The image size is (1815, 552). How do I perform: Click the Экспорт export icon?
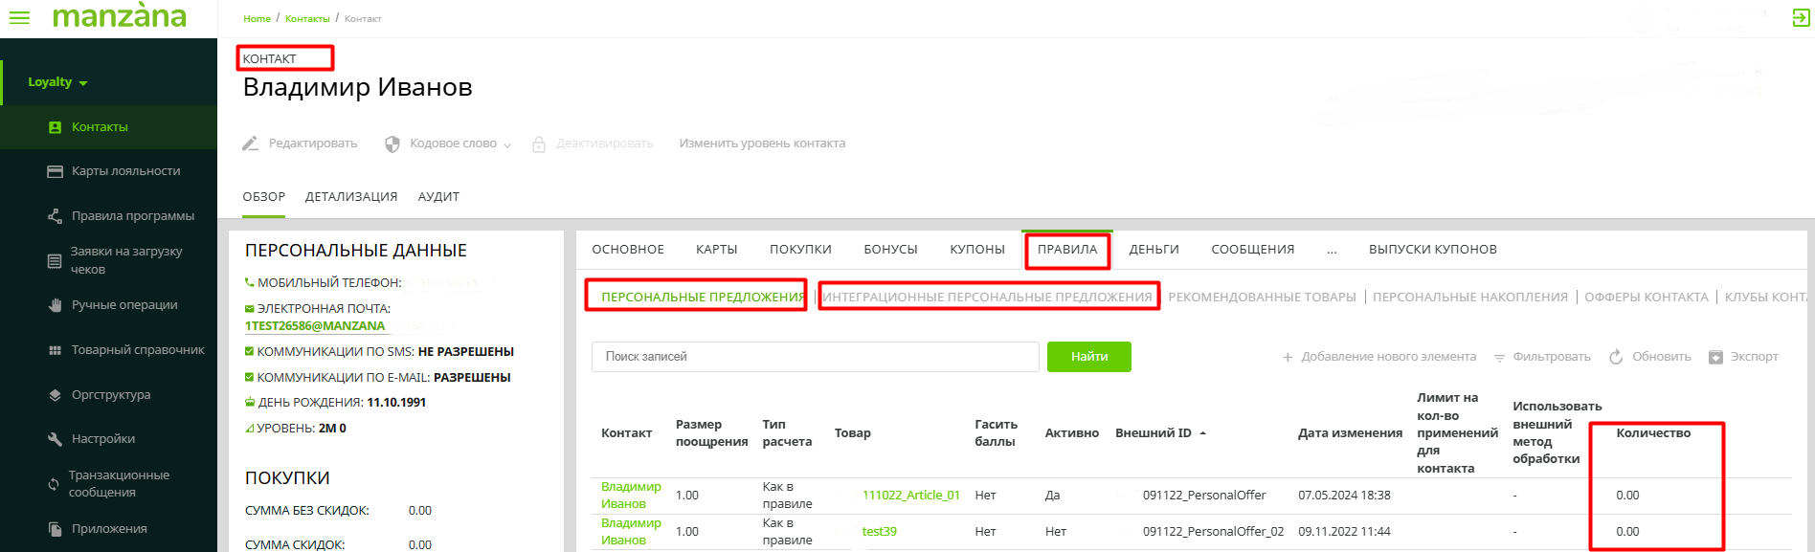(1715, 357)
